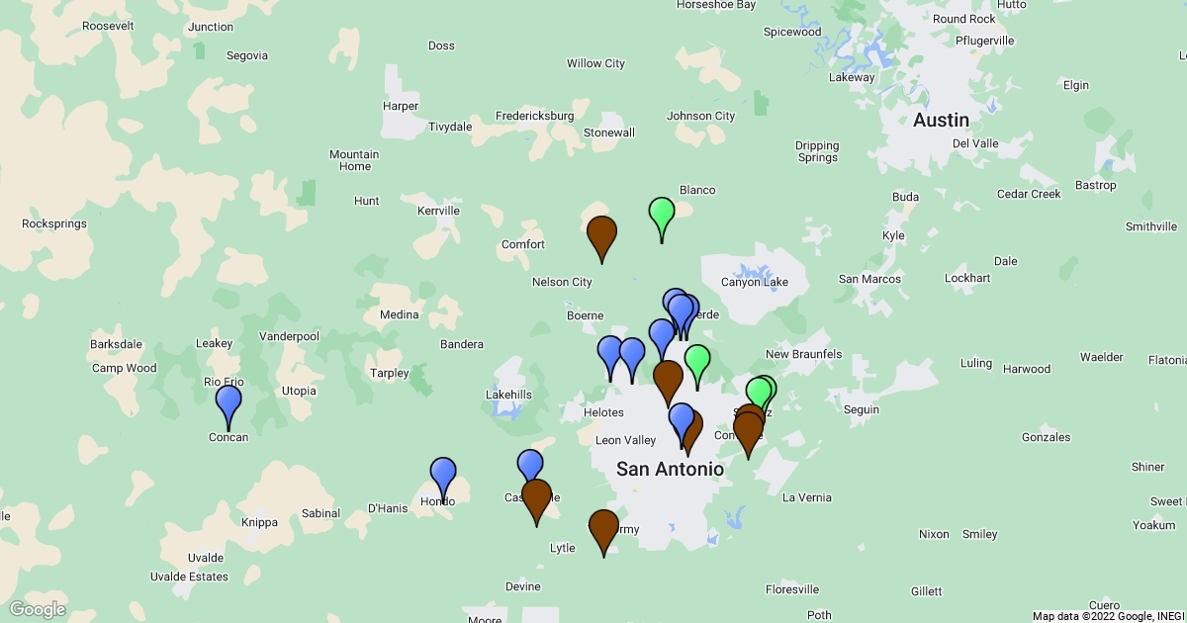Click the Canyon Lake label
The width and height of the screenshot is (1187, 623).
pos(755,282)
